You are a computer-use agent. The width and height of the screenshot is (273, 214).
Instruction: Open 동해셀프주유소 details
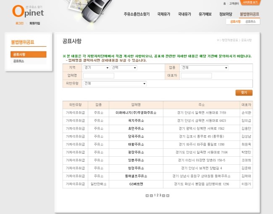pos(136,176)
